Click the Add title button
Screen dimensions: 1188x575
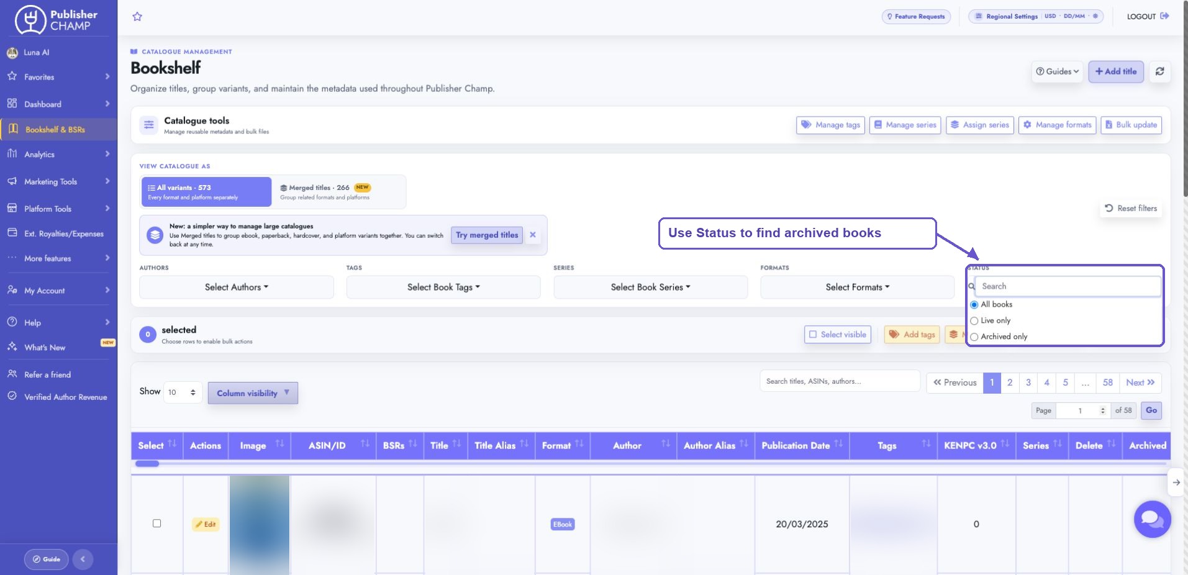[1116, 71]
